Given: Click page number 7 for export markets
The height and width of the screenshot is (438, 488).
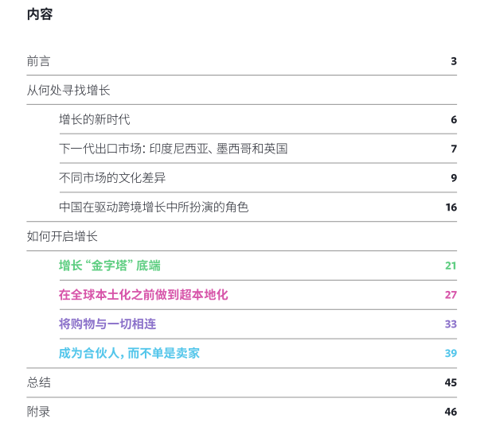Looking at the screenshot, I should (453, 149).
